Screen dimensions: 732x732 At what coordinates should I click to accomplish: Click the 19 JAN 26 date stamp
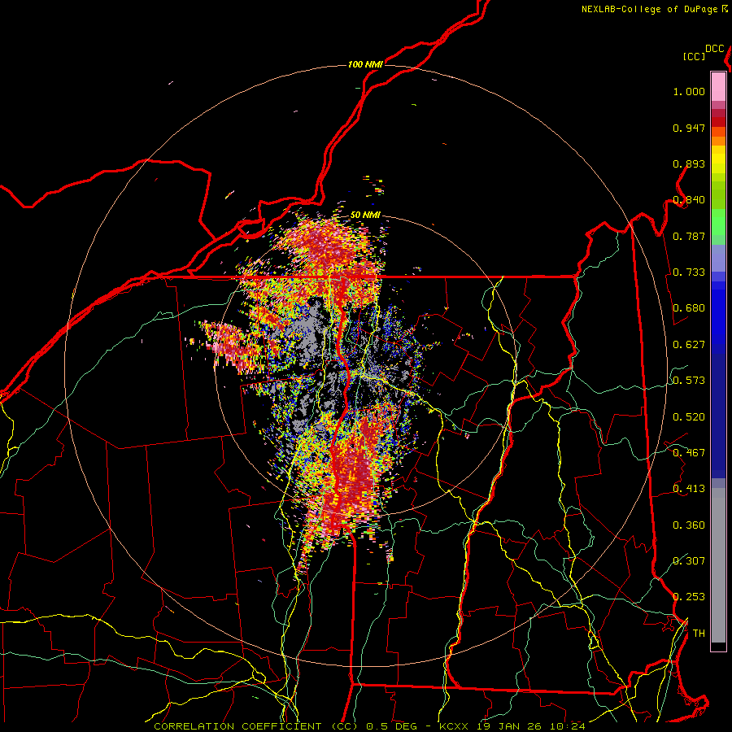pyautogui.click(x=508, y=726)
